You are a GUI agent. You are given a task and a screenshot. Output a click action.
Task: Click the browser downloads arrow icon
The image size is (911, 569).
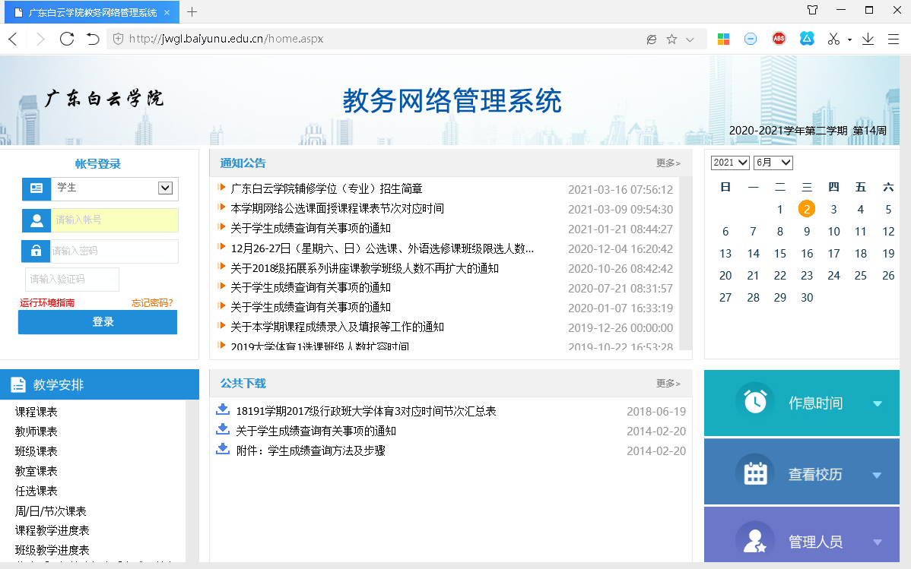point(868,39)
